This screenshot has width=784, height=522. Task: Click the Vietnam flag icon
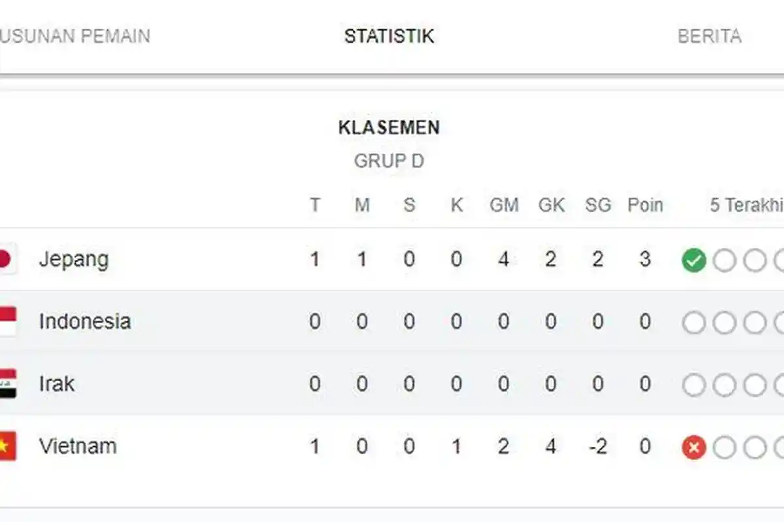7,446
